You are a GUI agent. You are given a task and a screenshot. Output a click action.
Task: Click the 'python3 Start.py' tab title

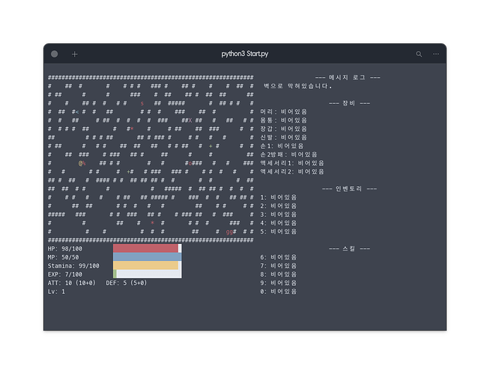[245, 54]
